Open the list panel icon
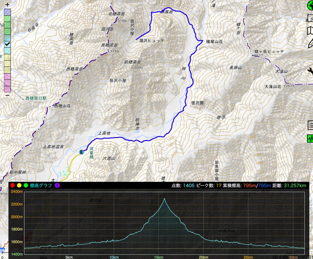The height and width of the screenshot is (259, 313). (310, 125)
